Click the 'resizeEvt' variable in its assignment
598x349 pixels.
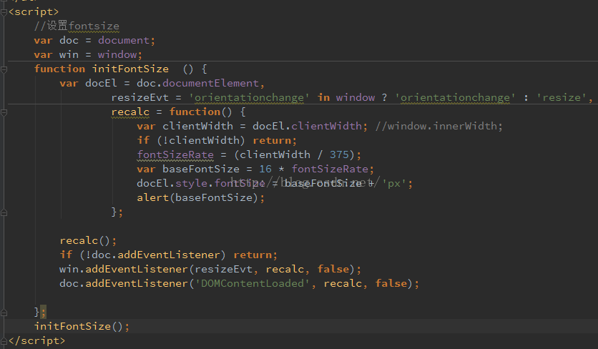pos(140,98)
